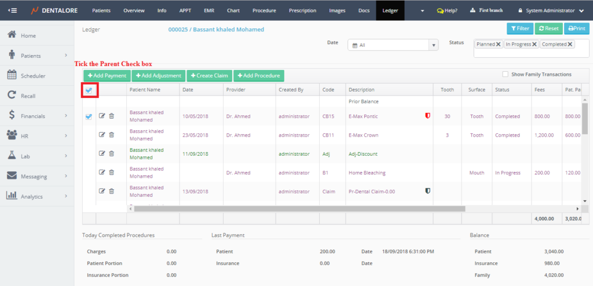Image resolution: width=593 pixels, height=286 pixels.
Task: Click the edit icon for Home Bleaching row
Action: point(102,172)
